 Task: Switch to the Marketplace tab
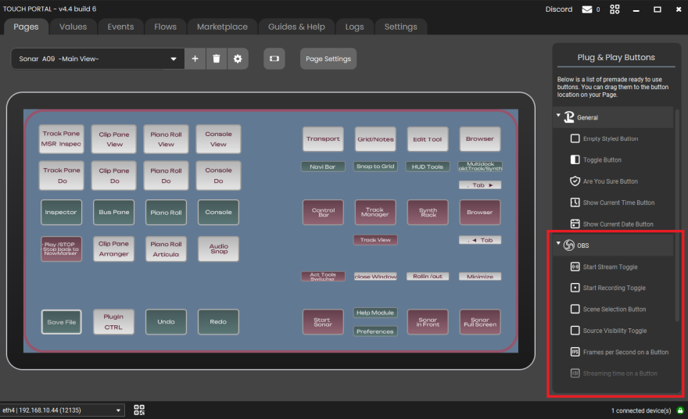[x=222, y=27]
